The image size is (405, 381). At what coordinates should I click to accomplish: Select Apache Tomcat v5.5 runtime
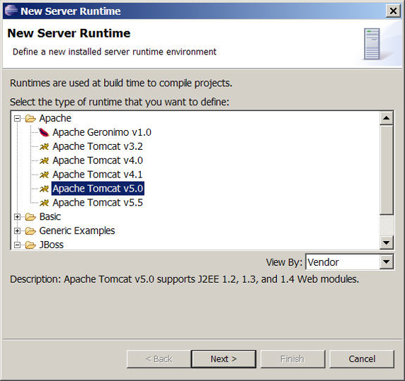[x=98, y=203]
